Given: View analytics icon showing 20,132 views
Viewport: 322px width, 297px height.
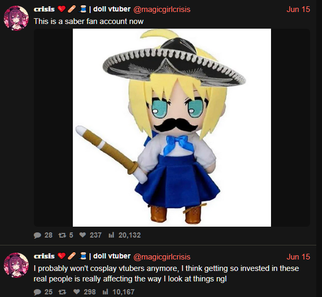Looking at the screenshot, I should pos(111,235).
